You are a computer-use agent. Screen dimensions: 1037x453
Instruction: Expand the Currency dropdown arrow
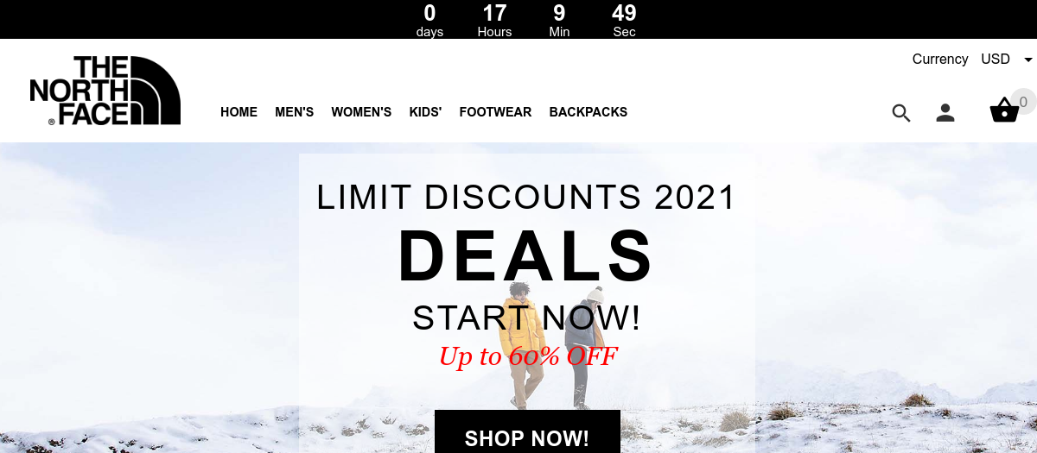(1027, 60)
